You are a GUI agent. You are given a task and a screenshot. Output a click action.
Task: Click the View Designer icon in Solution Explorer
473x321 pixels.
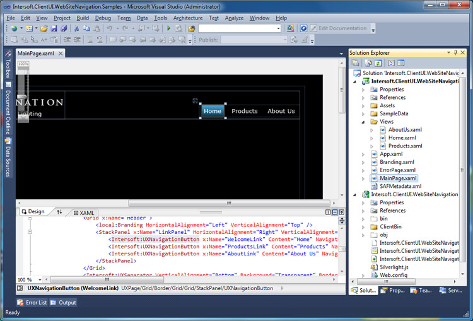coord(401,63)
